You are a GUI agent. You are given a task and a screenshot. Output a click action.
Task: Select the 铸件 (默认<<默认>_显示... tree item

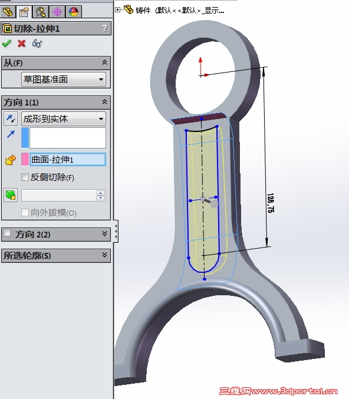(x=180, y=11)
